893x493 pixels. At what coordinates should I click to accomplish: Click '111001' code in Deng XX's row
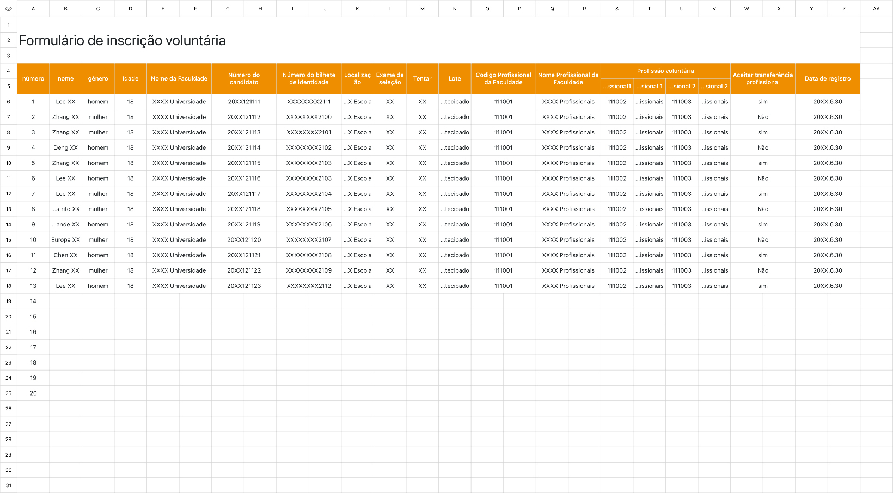[x=503, y=148]
